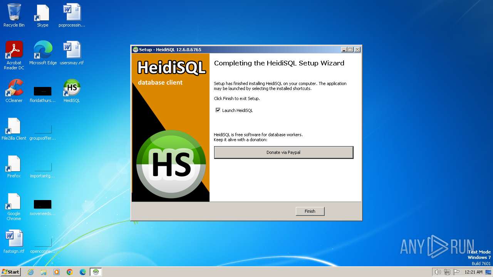493x277 pixels.
Task: Click the network tray icon
Action: [447, 272]
